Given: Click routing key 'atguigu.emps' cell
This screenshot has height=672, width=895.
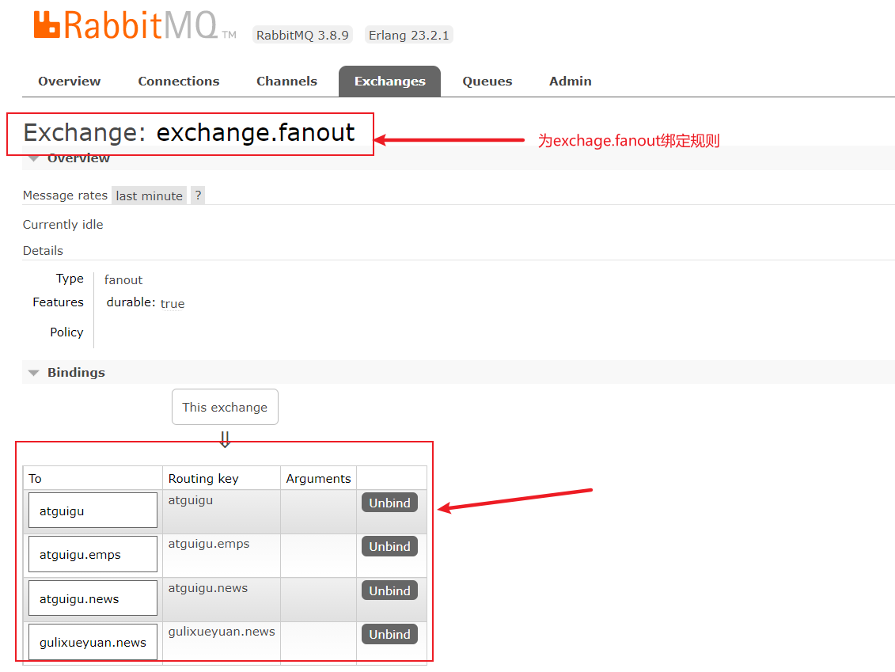Looking at the screenshot, I should (222, 555).
